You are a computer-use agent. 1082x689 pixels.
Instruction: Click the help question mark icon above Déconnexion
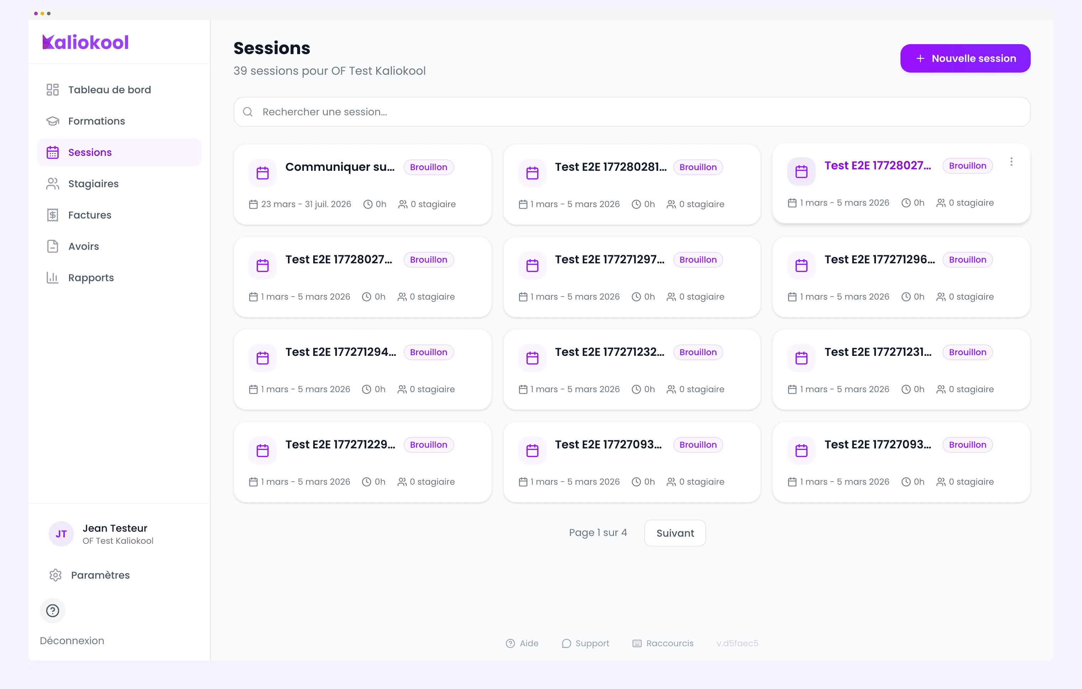(x=53, y=610)
